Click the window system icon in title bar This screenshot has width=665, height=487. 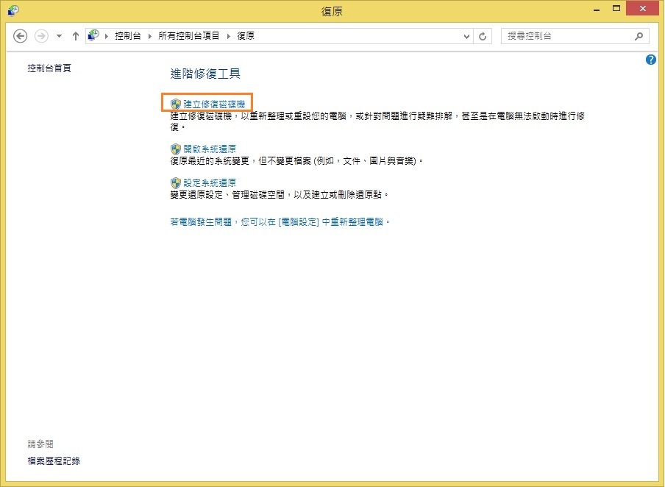pyautogui.click(x=13, y=10)
